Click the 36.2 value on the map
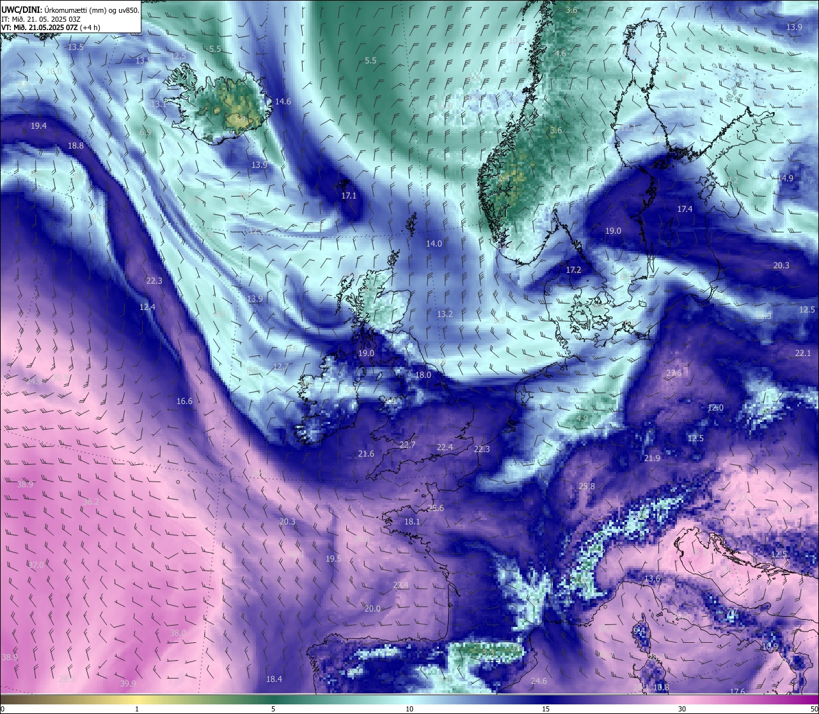 (91, 502)
